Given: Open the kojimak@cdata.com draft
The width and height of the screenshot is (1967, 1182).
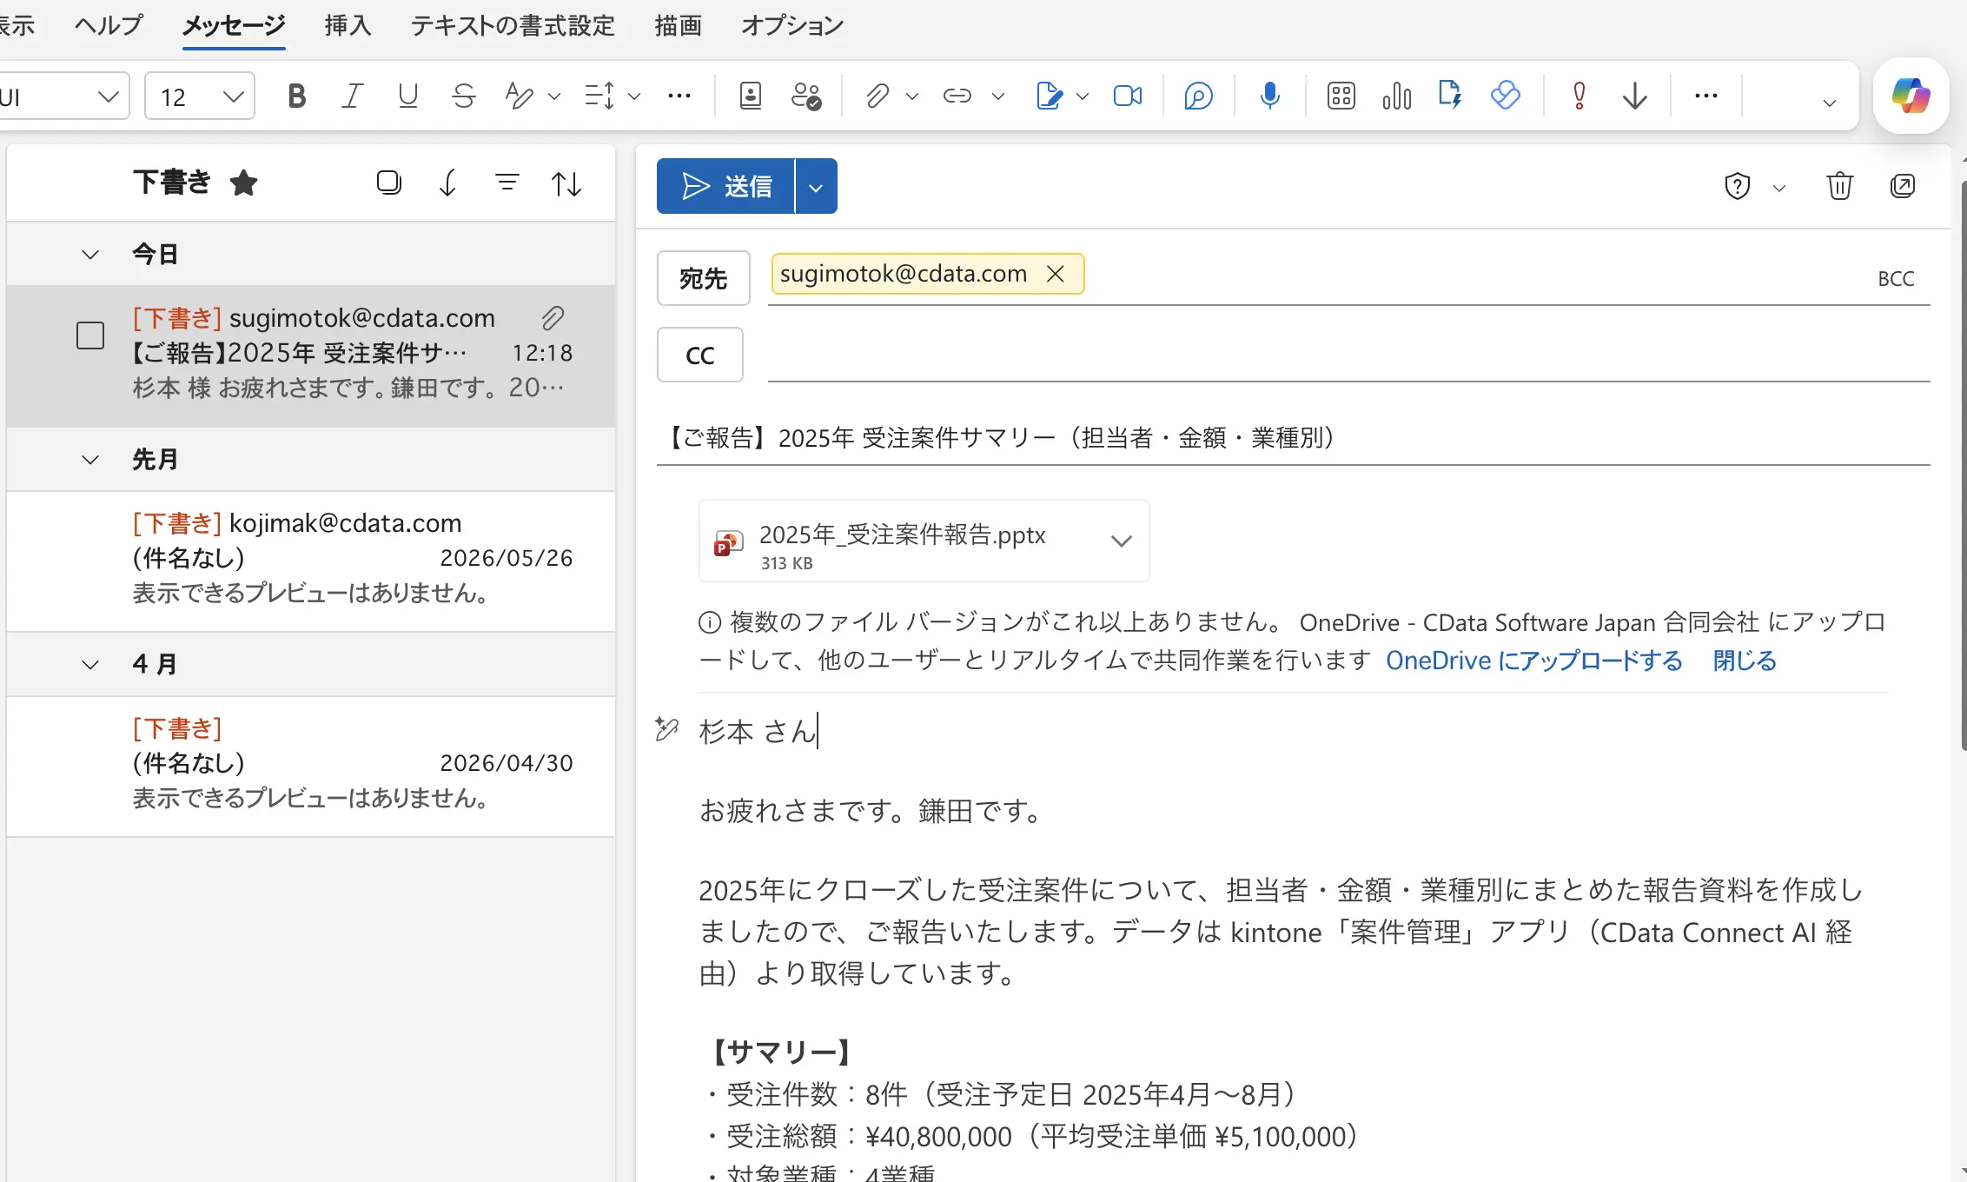Looking at the screenshot, I should coord(311,561).
